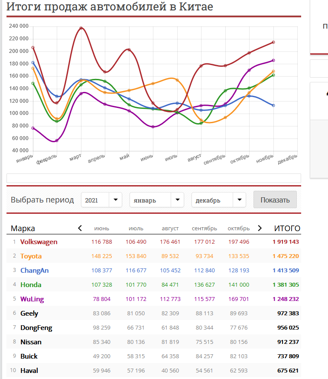The image size is (328, 379).
Task: Select Honda September value 136 627
Action: tap(205, 285)
